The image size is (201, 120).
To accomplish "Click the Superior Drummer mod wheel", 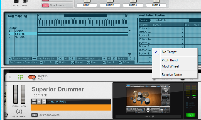I will (23, 94).
